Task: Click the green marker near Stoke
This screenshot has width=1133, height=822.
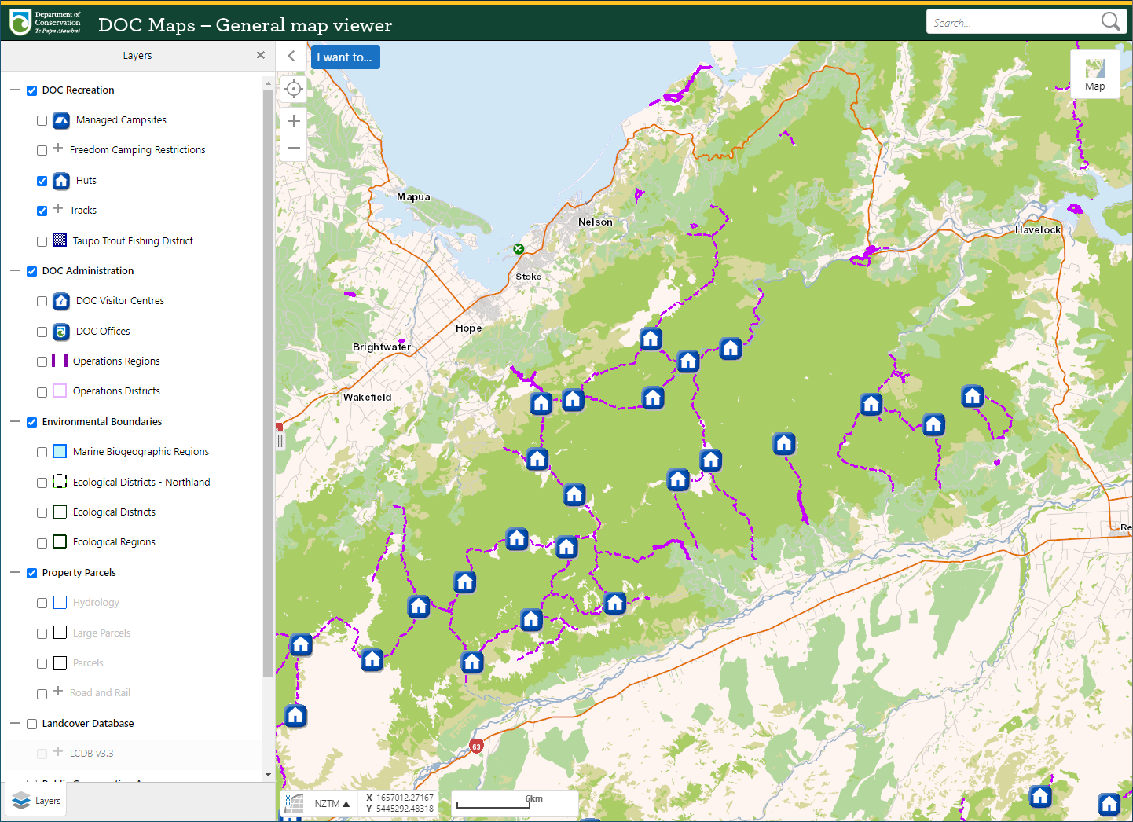Action: point(519,248)
